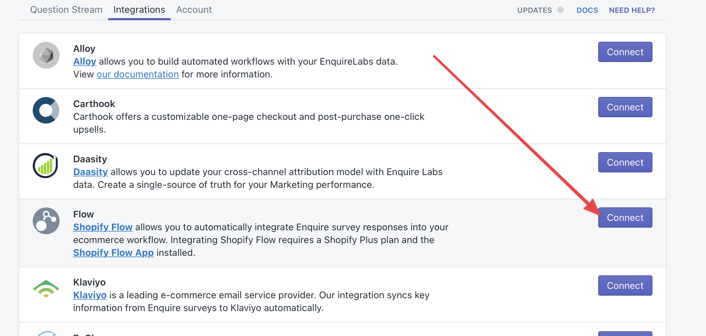
Task: Connect the Daasity integration
Action: point(625,162)
